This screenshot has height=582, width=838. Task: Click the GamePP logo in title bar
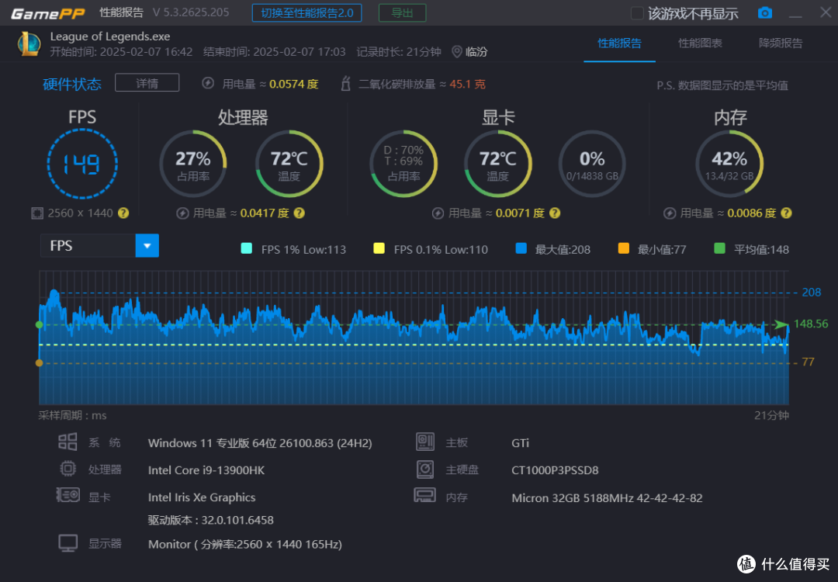[47, 13]
